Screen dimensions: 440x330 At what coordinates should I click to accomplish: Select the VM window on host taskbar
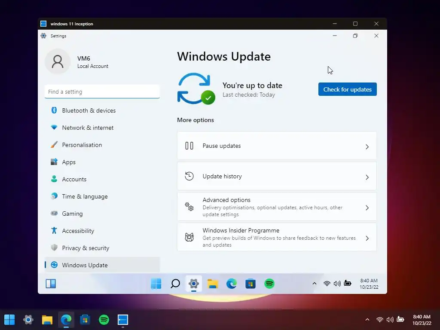(x=123, y=319)
